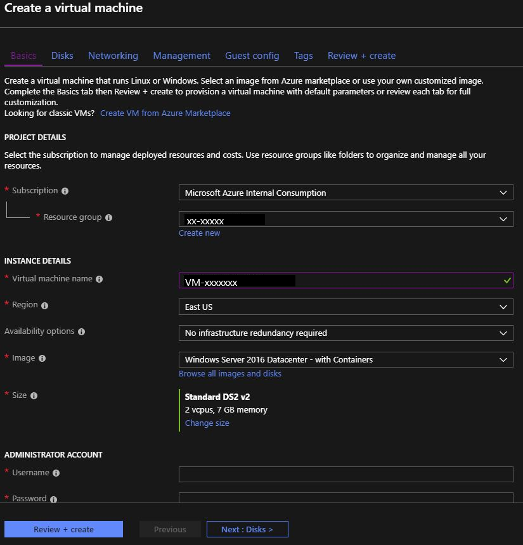Click the Availability options info icon

(x=83, y=331)
